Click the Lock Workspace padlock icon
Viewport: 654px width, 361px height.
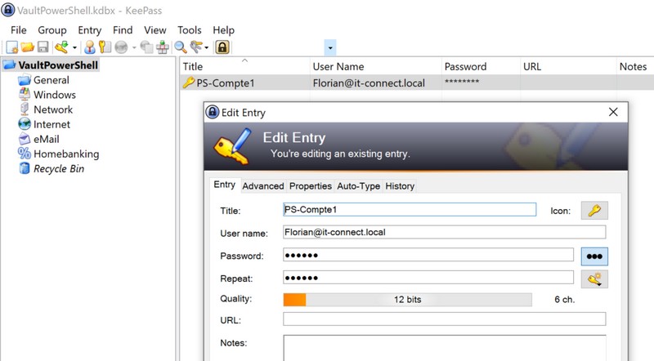pyautogui.click(x=222, y=47)
